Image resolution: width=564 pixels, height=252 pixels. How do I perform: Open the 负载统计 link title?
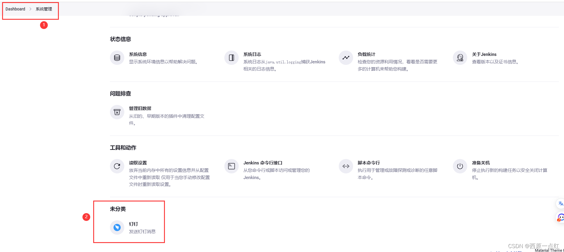[367, 54]
